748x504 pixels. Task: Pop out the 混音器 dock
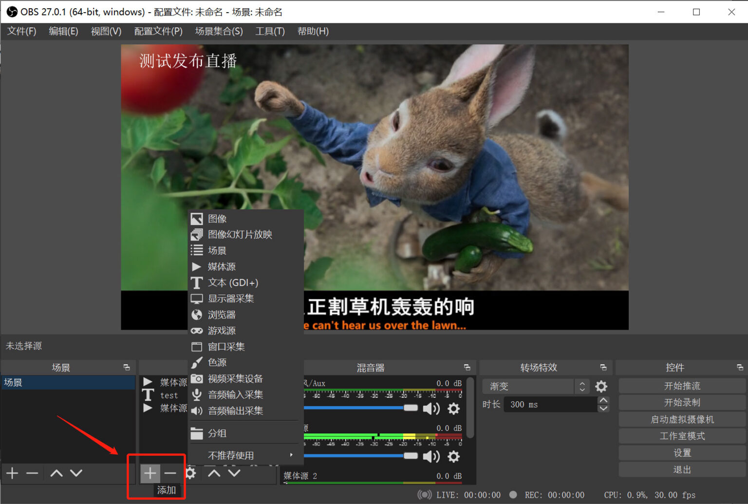[467, 368]
